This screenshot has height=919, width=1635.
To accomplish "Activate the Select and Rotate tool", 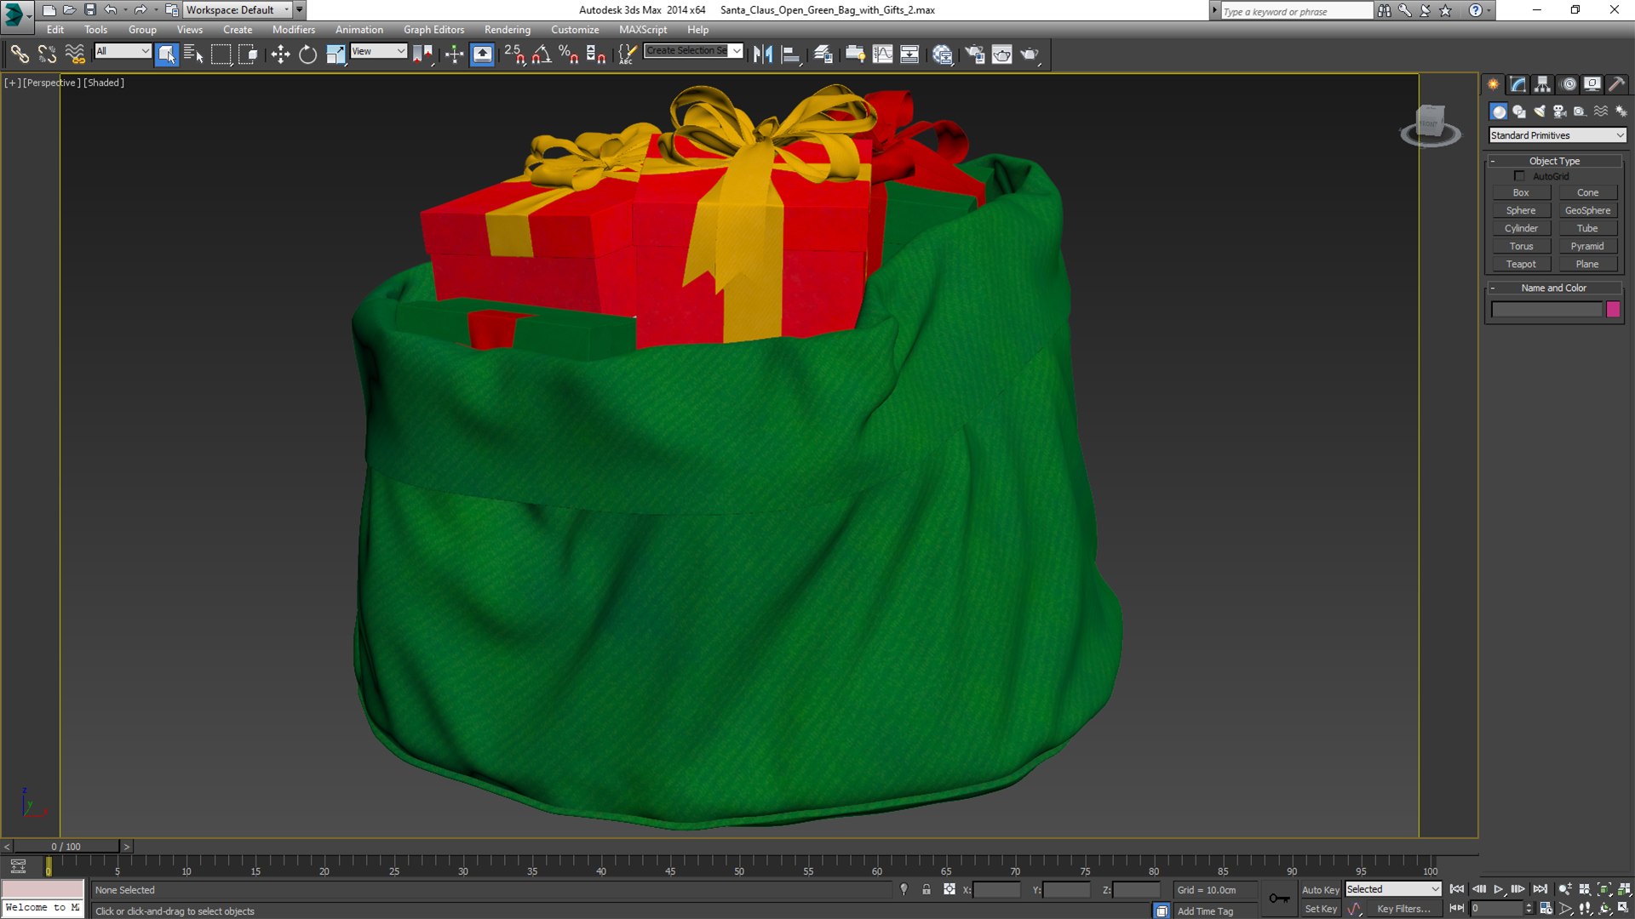I will coord(307,54).
